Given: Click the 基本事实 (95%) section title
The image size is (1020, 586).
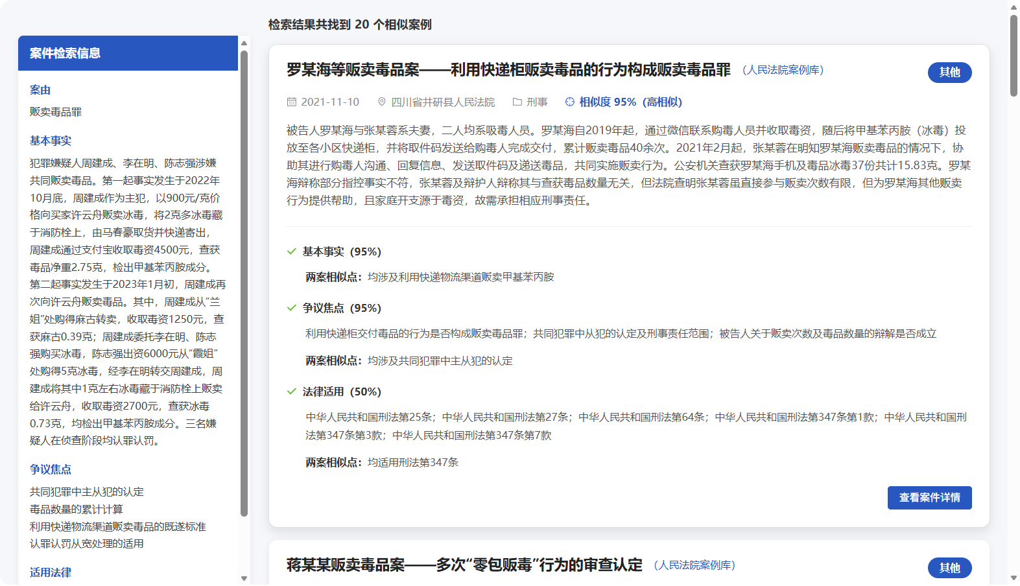Looking at the screenshot, I should pyautogui.click(x=342, y=252).
